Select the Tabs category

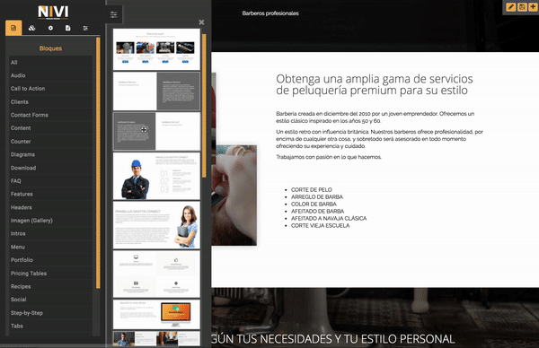50,326
